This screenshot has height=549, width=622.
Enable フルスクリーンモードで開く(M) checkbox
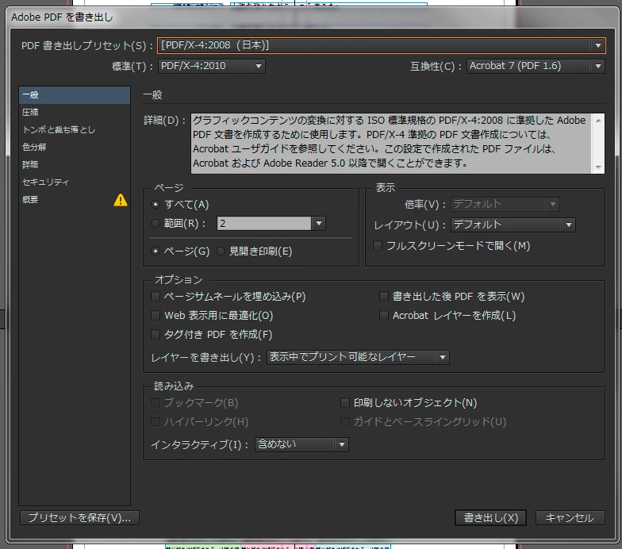[378, 246]
